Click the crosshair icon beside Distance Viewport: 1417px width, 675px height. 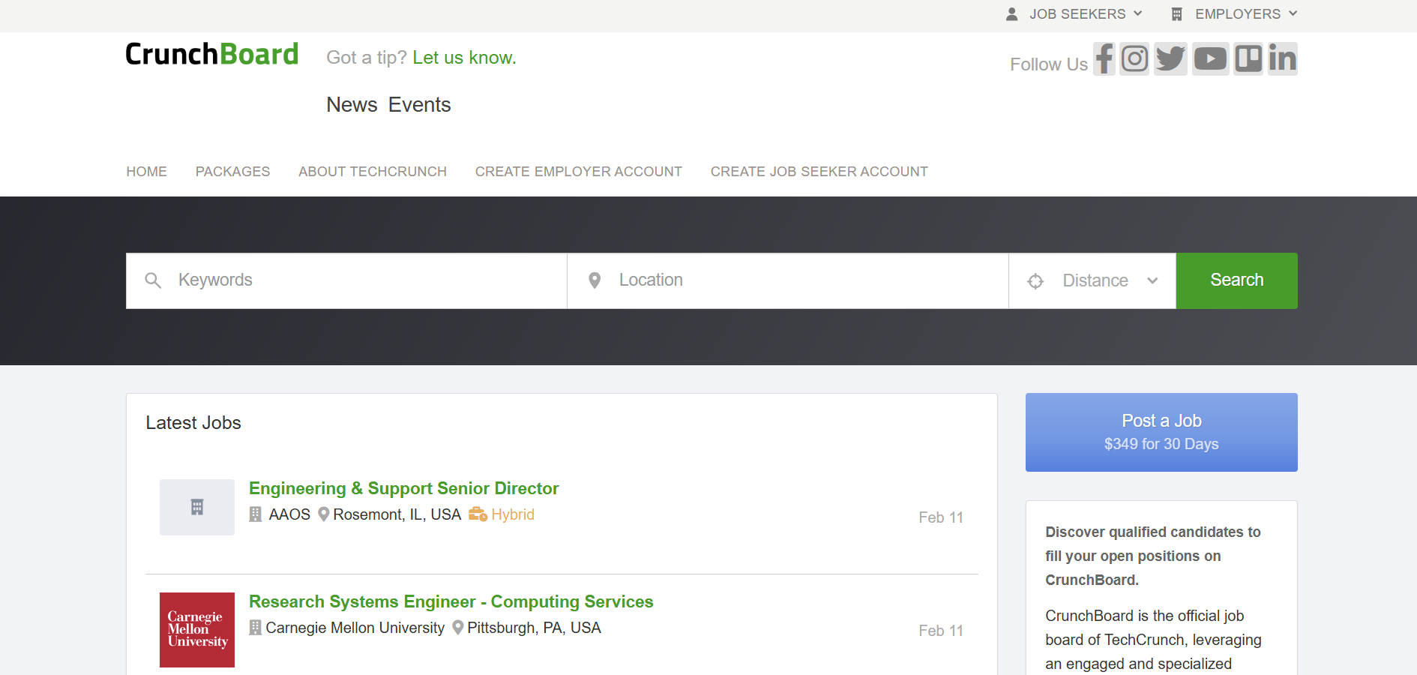pyautogui.click(x=1035, y=281)
